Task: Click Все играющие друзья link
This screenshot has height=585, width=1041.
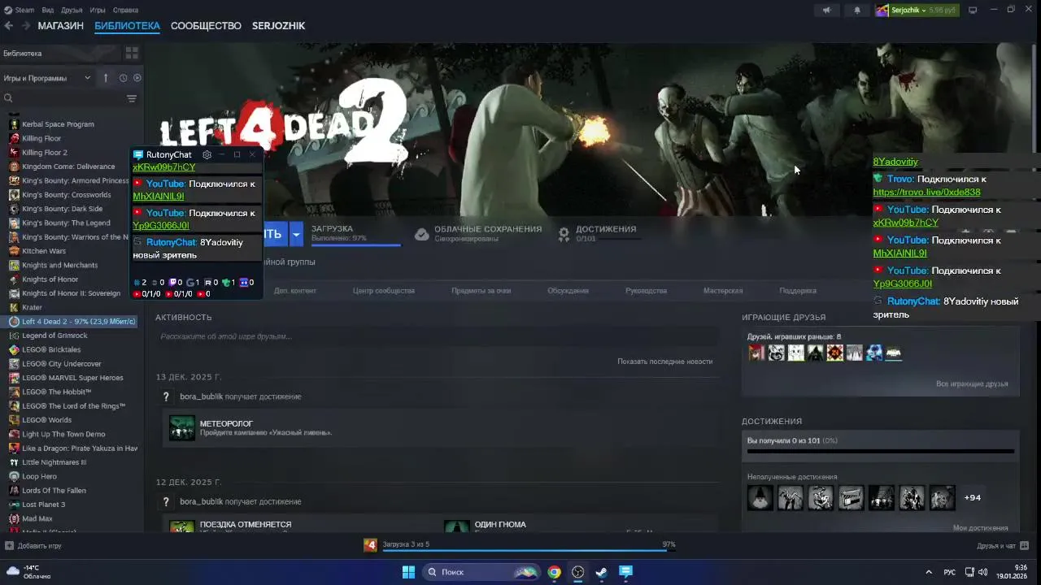Action: tap(972, 383)
